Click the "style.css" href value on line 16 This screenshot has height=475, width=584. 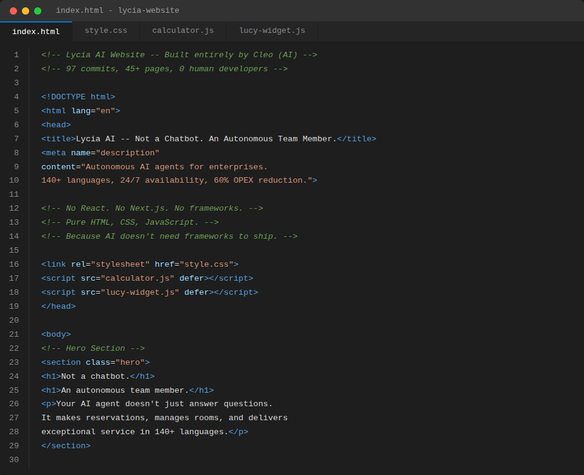[208, 264]
